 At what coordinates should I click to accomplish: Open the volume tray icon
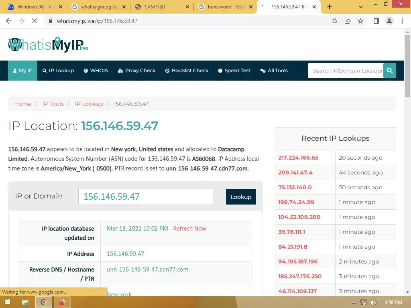click(x=373, y=302)
